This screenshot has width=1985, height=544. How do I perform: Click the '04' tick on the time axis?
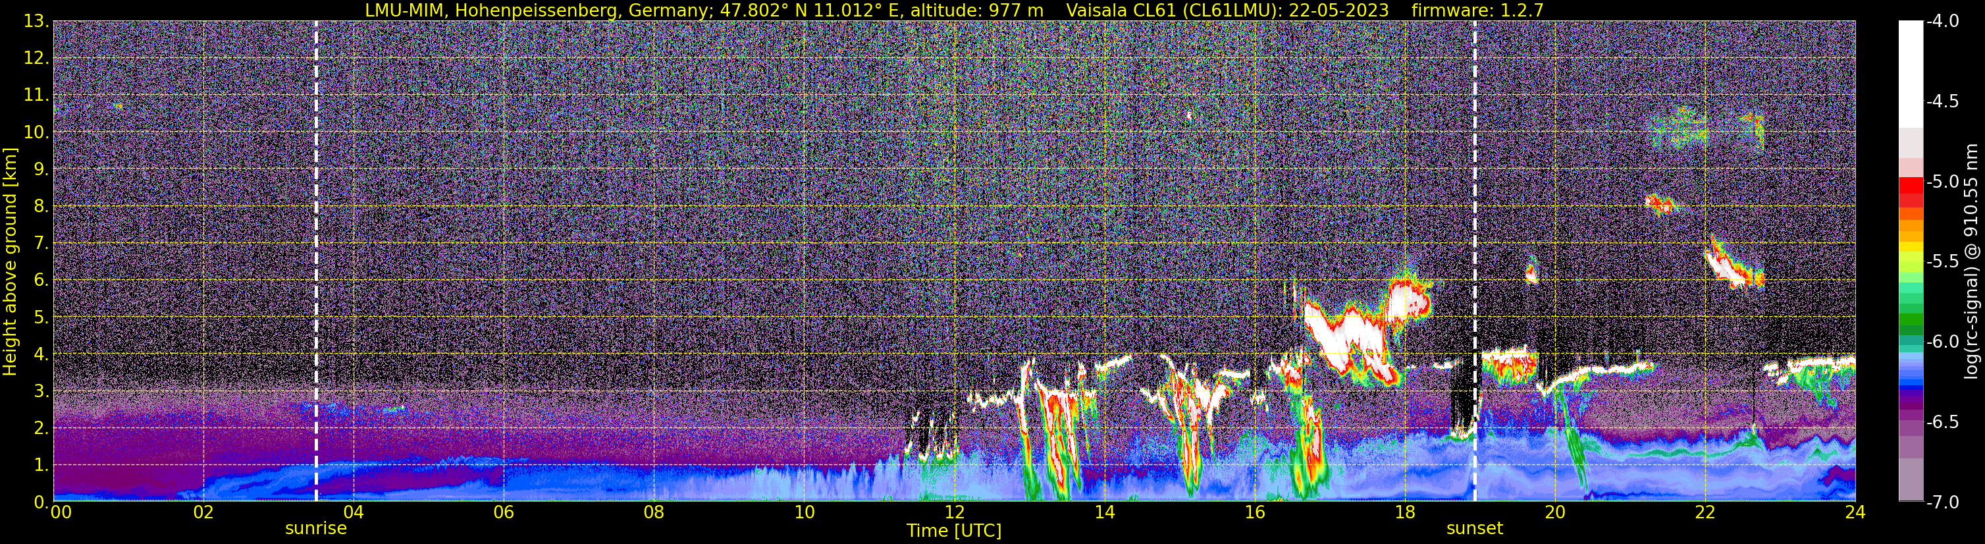[353, 512]
